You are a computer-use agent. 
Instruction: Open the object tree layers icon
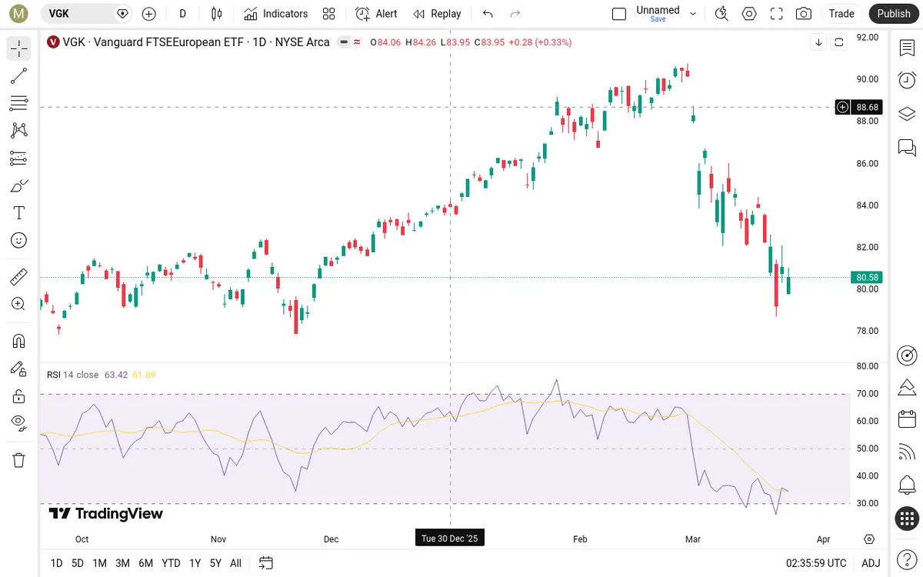(x=907, y=114)
